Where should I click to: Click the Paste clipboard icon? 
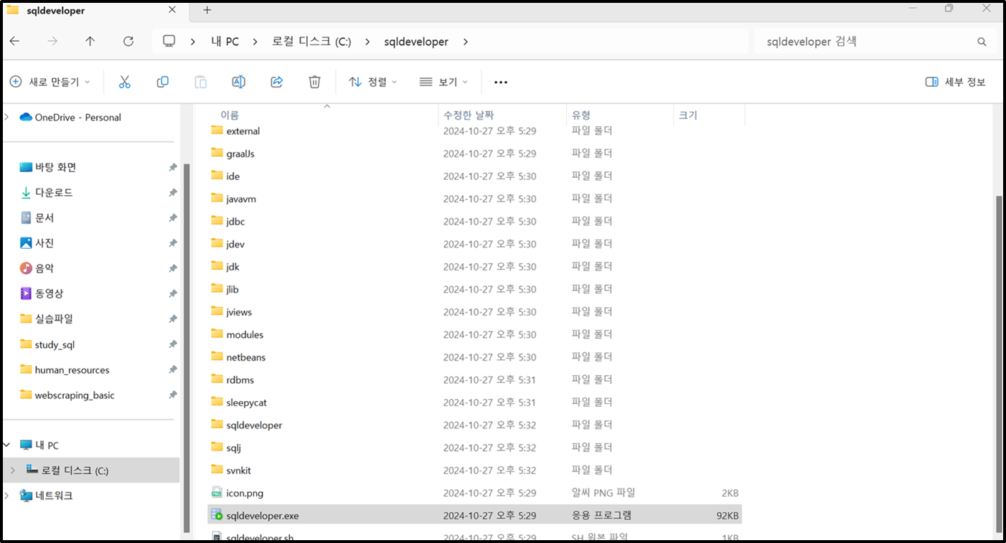[201, 82]
